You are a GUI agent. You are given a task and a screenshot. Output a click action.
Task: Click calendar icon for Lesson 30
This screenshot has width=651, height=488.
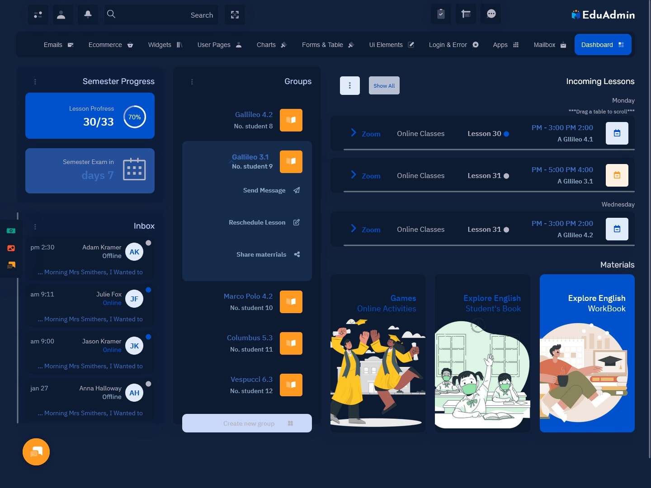click(617, 133)
